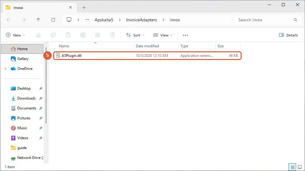Click the pin icon beside Documents
The image size is (305, 171).
41,108
